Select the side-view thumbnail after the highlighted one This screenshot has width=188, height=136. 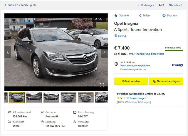click(x=34, y=97)
